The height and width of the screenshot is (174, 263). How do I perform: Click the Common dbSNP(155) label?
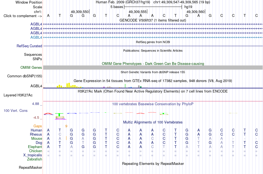coord(25,76)
